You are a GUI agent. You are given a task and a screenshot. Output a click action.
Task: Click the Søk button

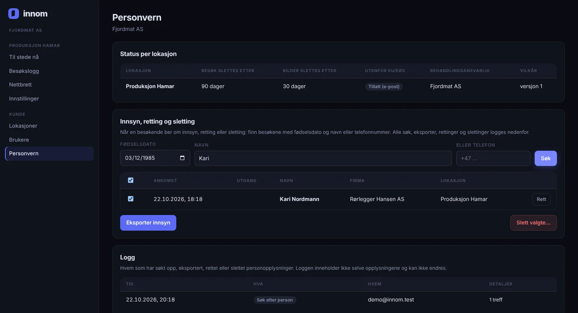[545, 158]
